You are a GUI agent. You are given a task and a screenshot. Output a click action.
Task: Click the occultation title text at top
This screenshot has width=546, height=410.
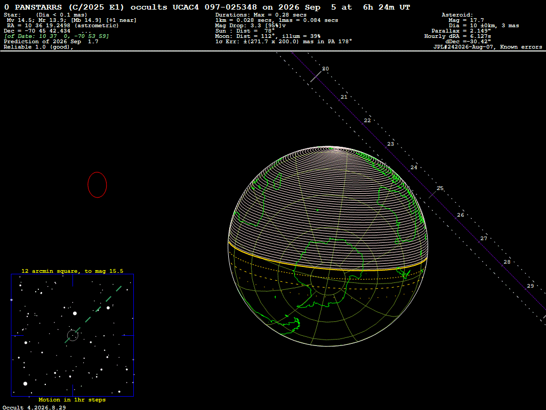(207, 7)
